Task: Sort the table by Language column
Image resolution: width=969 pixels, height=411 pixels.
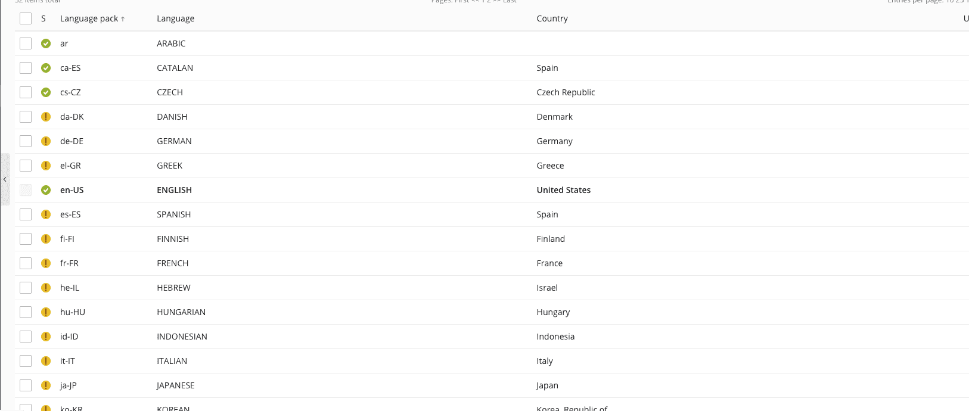Action: (175, 18)
